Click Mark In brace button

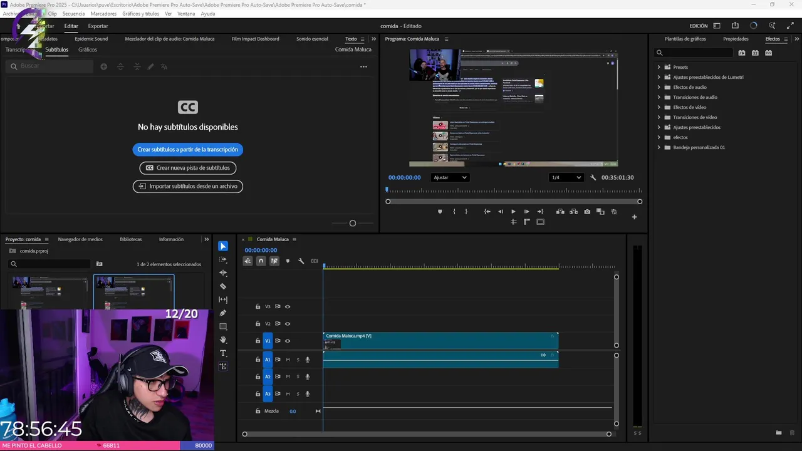[454, 212]
